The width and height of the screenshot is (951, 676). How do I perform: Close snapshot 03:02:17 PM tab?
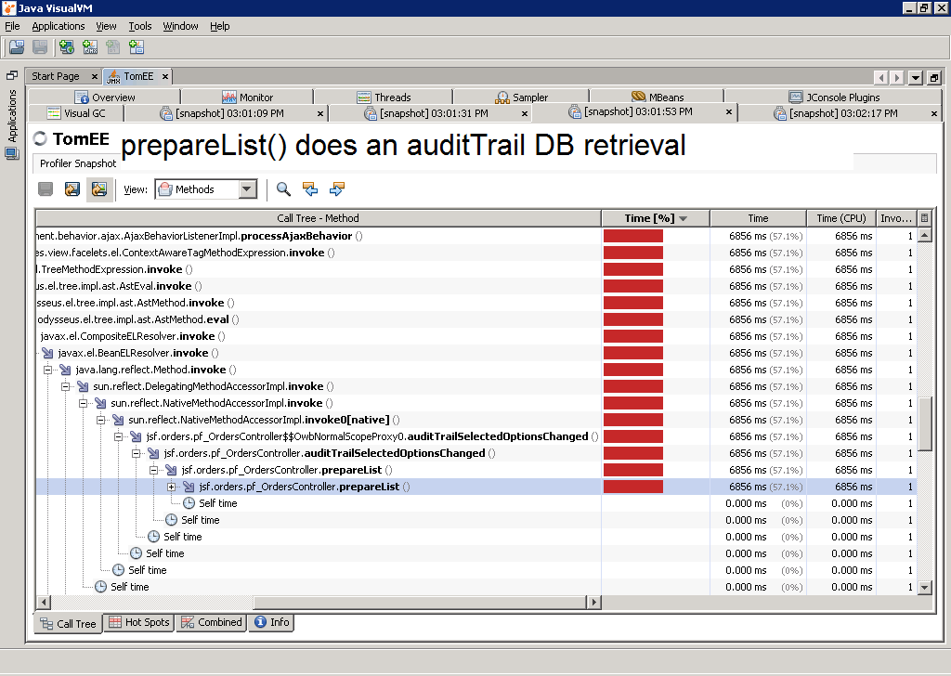point(934,113)
